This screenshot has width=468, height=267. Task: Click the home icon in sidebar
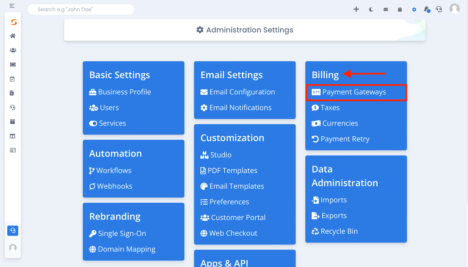[13, 36]
